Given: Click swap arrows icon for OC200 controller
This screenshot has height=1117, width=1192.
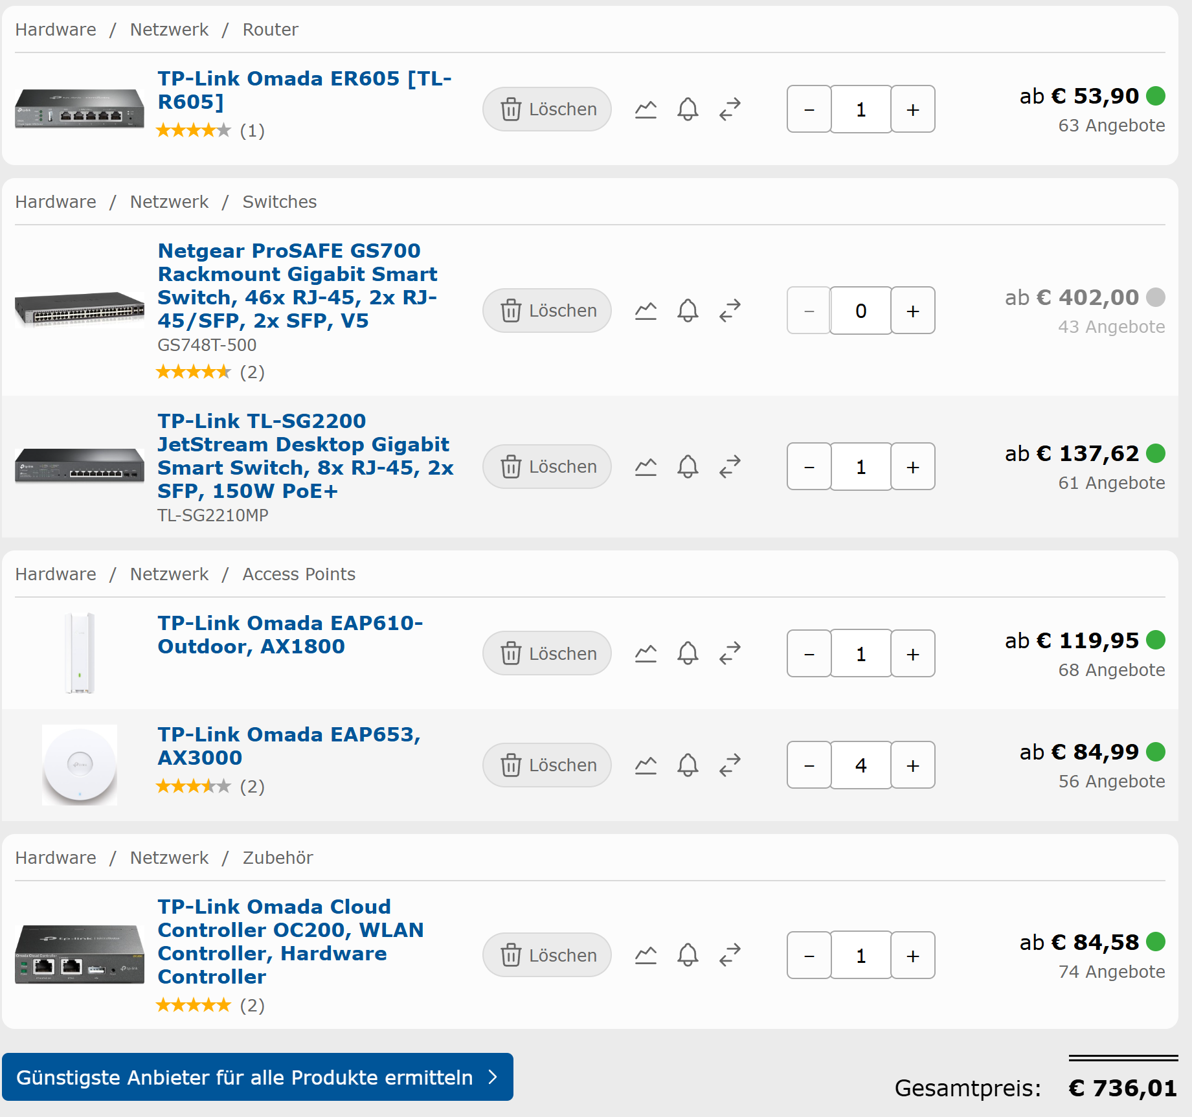Looking at the screenshot, I should point(730,956).
